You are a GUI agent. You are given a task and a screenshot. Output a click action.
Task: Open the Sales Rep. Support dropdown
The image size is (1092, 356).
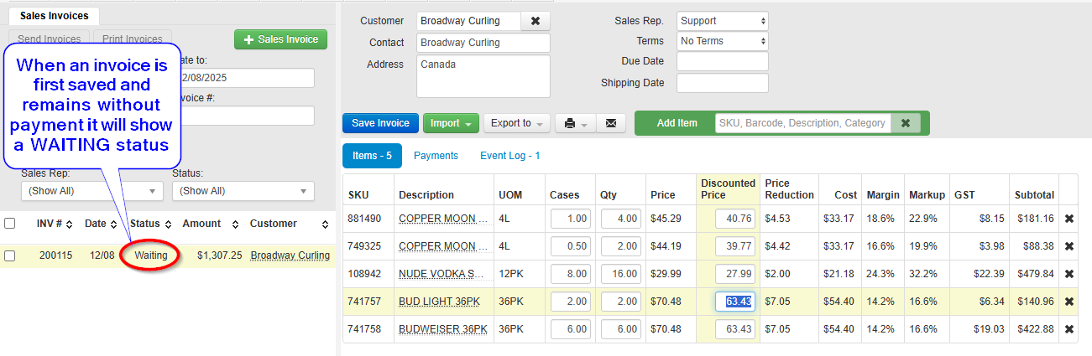coord(723,21)
